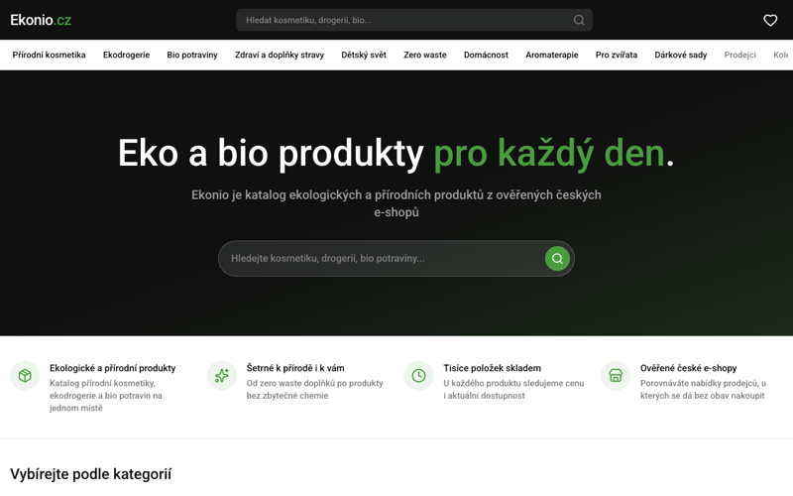Screen dimensions: 793x496
Task: Click the 'Ekonio je katalog ekologických' subtitle
Action: (x=396, y=203)
